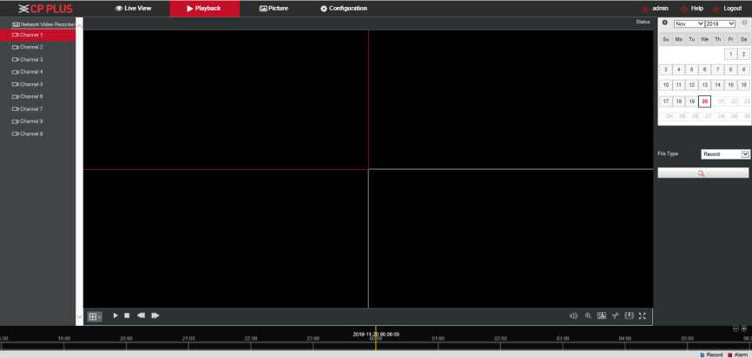Pick calendar date 15
Viewport: 752px width, 358px height.
[x=730, y=85]
